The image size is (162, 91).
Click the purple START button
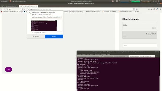pyautogui.click(x=8, y=70)
